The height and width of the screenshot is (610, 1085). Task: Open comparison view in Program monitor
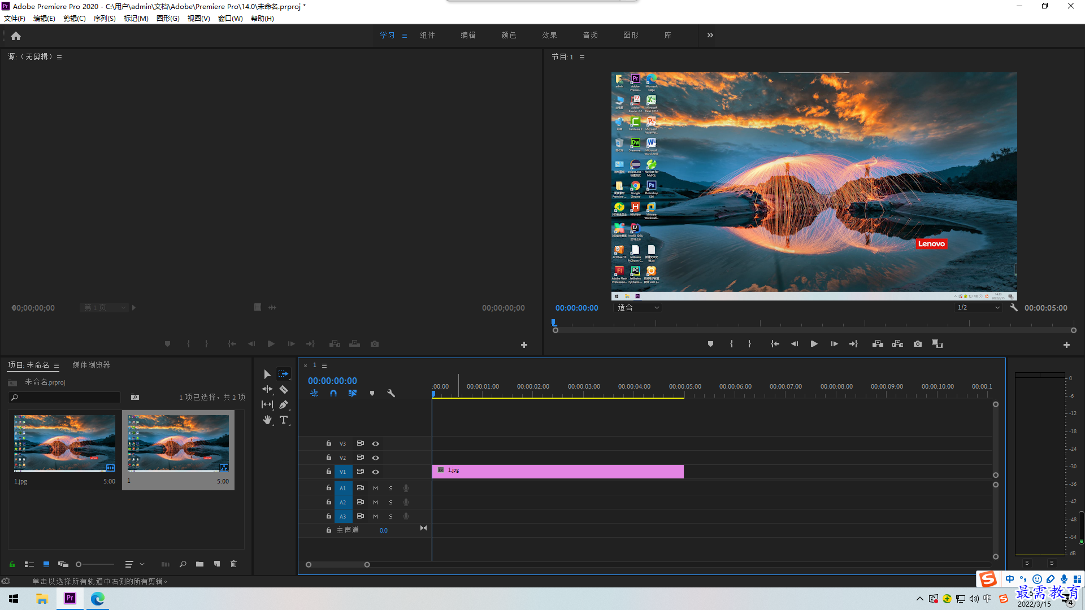click(x=937, y=344)
